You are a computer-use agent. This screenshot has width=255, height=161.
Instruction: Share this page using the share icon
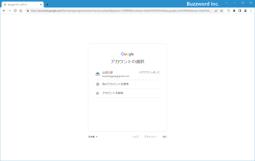[x=216, y=11]
